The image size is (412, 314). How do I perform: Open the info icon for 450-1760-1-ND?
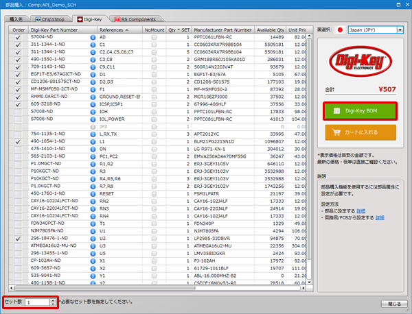(x=93, y=194)
